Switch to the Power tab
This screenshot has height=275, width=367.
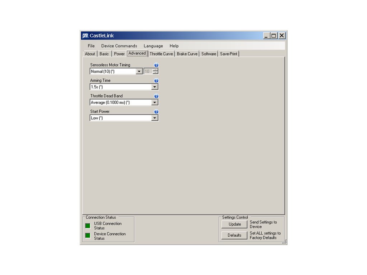pos(119,54)
